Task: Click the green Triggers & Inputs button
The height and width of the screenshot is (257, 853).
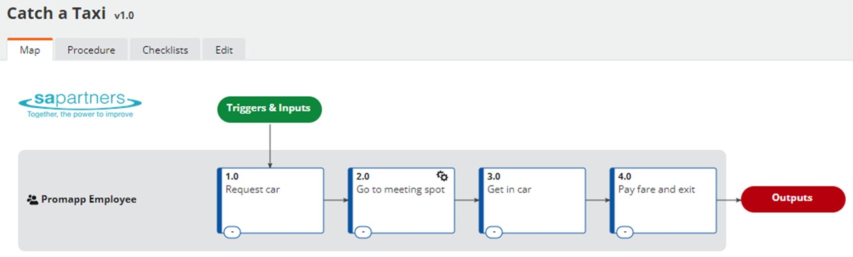Action: (x=269, y=109)
